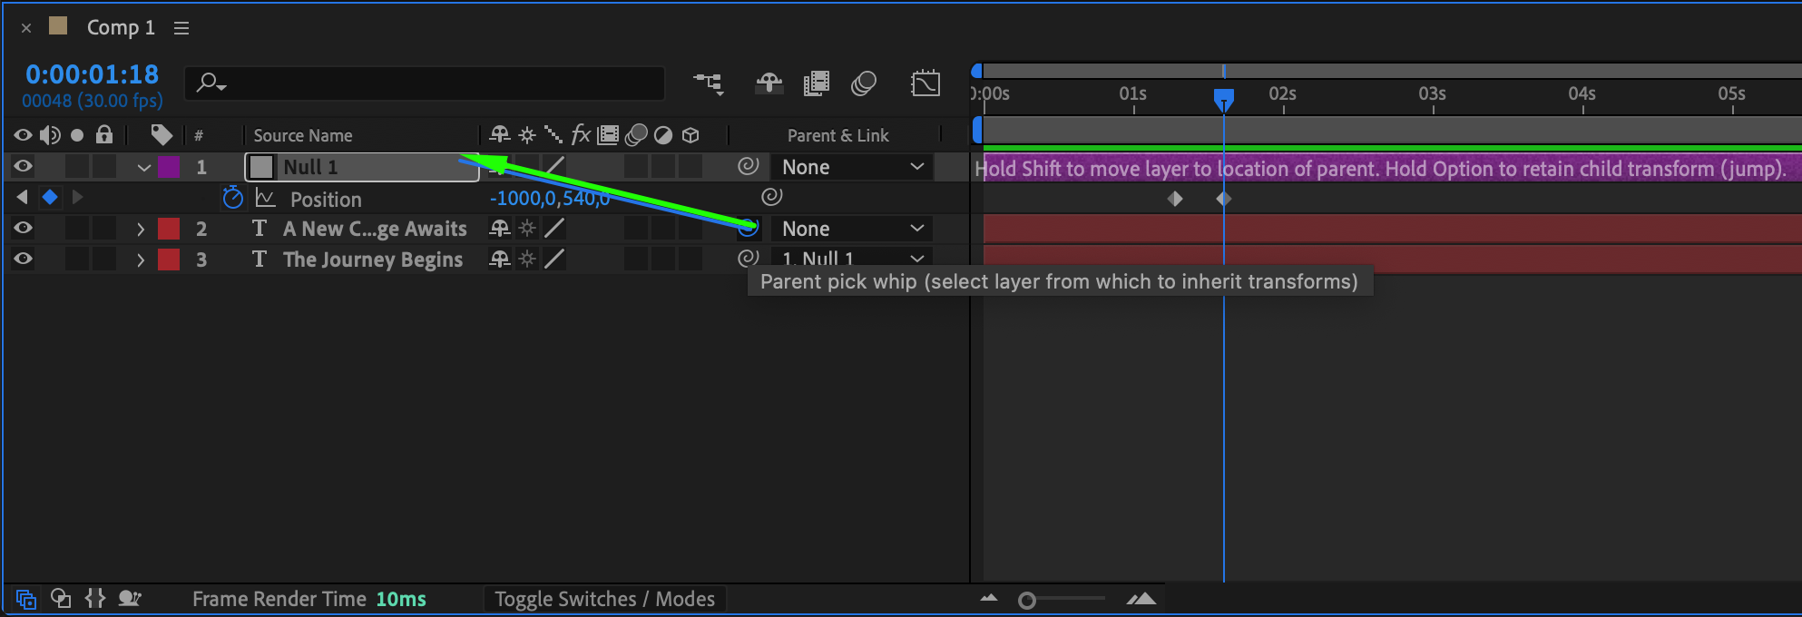Click the Position property pick whip
Viewport: 1802px width, 617px height.
point(771,197)
